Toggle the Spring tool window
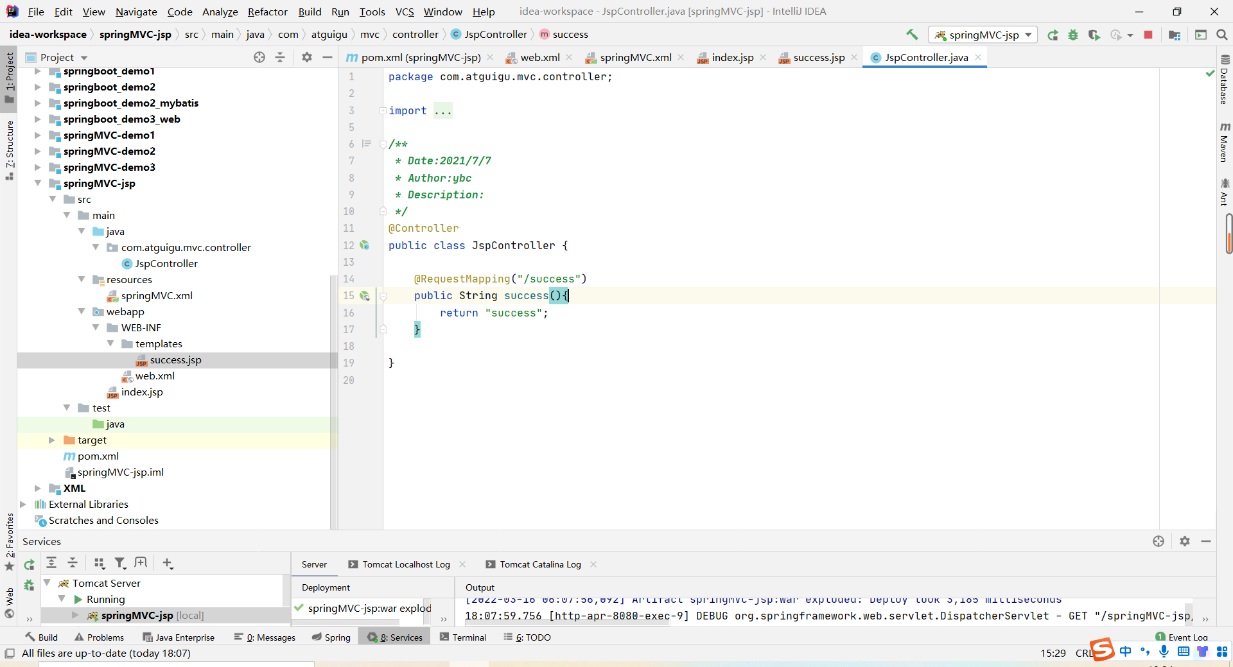This screenshot has height=667, width=1233. pyautogui.click(x=331, y=637)
